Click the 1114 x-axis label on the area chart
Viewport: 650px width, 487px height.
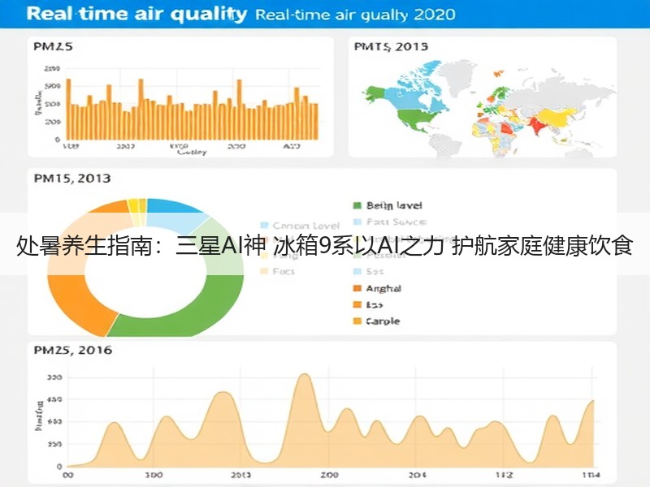[591, 475]
